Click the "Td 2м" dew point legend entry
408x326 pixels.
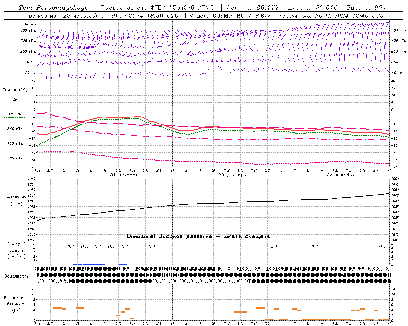(15, 114)
